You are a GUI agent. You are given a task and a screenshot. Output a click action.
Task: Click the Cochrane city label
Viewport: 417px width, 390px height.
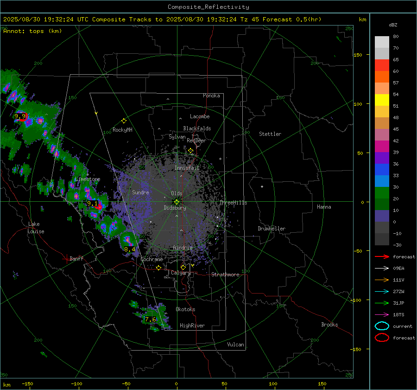152,259
